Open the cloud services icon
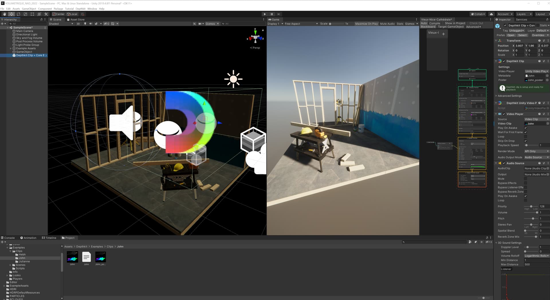The image size is (550, 300). [491, 14]
